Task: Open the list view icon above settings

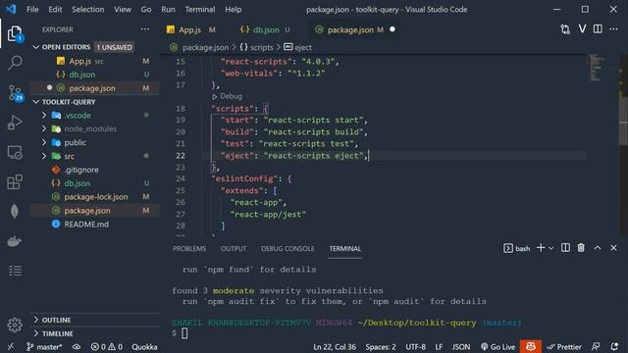Action: point(15,271)
